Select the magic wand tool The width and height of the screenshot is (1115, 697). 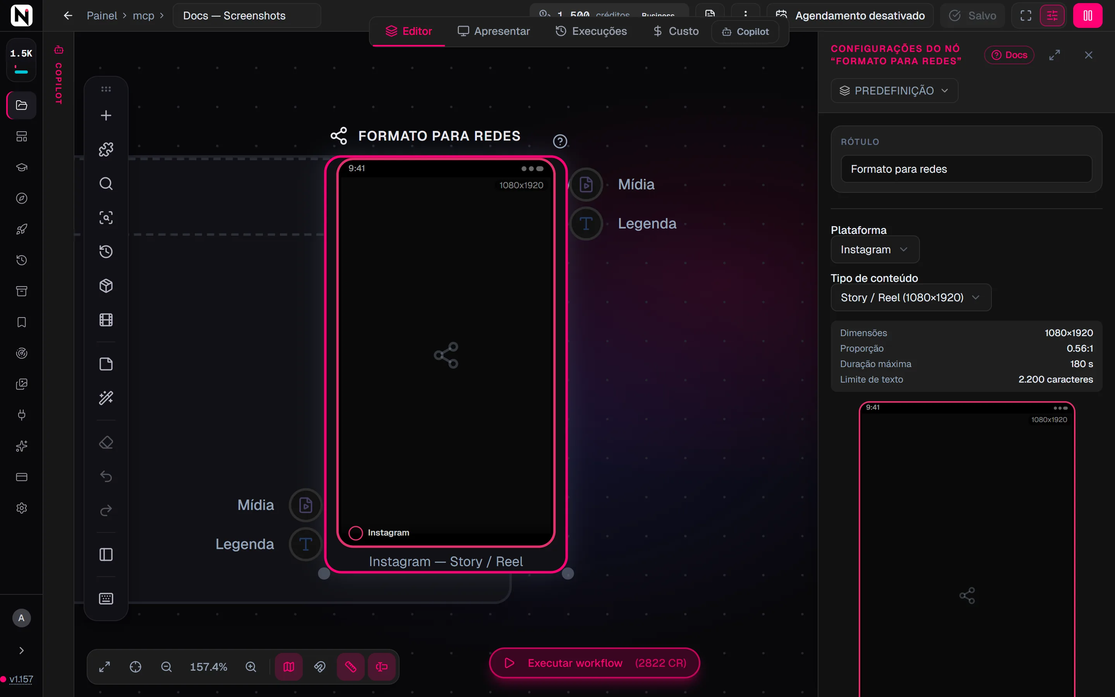tap(106, 398)
